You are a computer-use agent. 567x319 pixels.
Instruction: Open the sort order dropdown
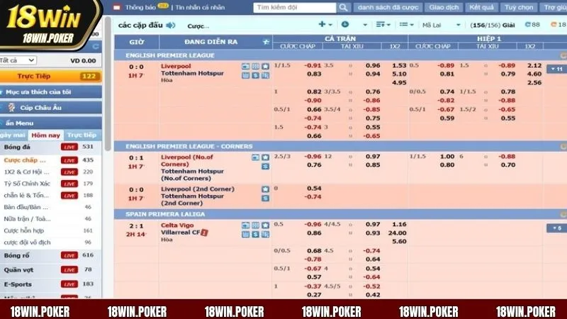[x=383, y=25]
